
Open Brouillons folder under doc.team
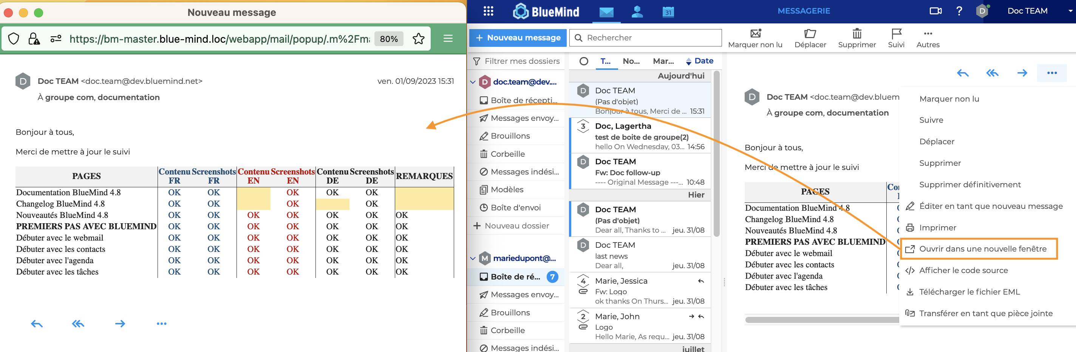[517, 136]
